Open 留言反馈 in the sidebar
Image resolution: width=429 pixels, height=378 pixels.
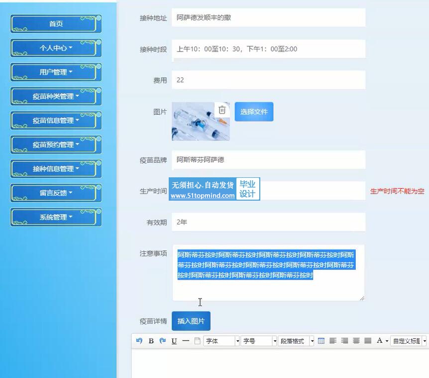click(x=56, y=193)
